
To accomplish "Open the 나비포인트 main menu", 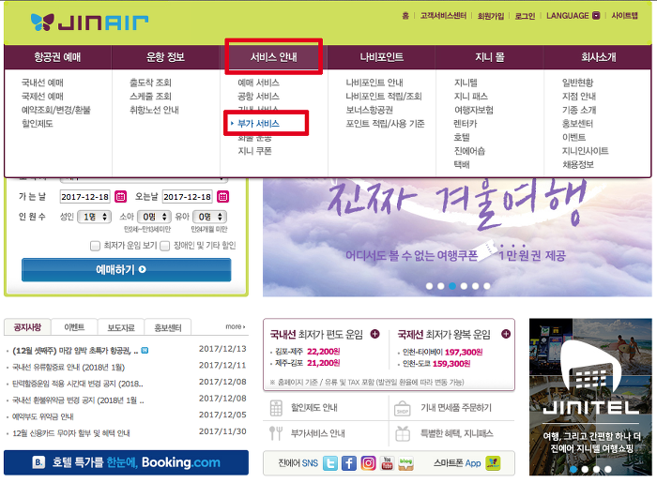I will pyautogui.click(x=382, y=57).
